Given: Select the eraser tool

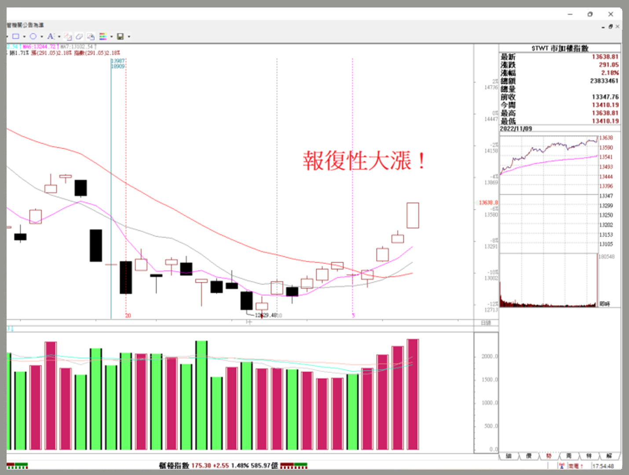Looking at the screenshot, I should [x=79, y=37].
